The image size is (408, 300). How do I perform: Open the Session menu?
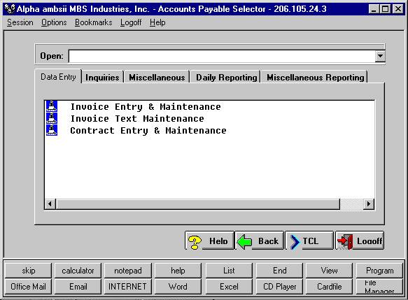(x=20, y=22)
